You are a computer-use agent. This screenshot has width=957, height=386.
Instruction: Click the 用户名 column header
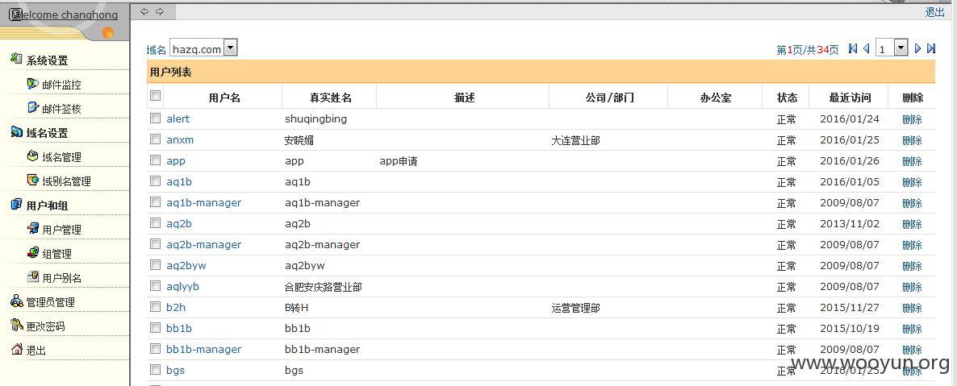(224, 98)
